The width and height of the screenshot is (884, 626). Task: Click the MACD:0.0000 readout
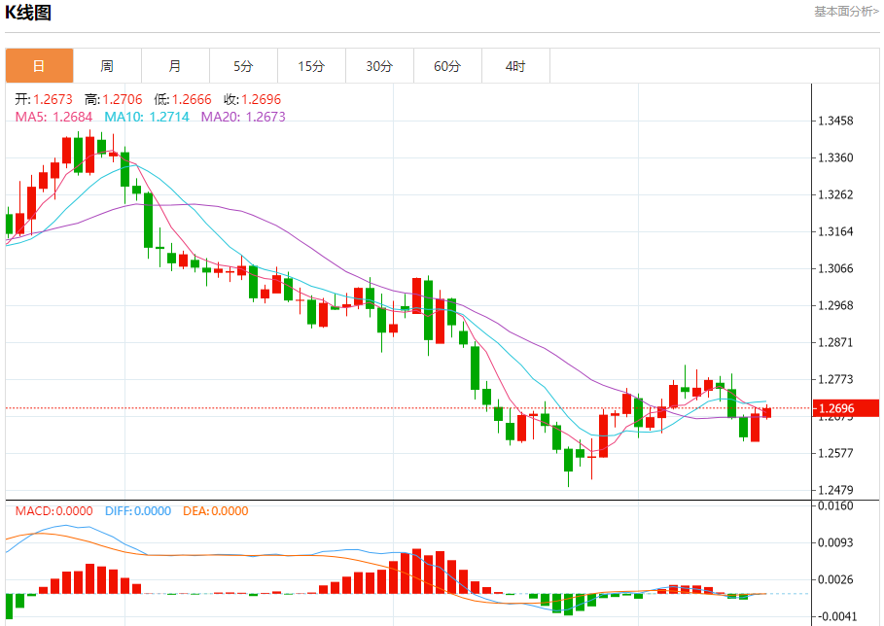click(53, 511)
